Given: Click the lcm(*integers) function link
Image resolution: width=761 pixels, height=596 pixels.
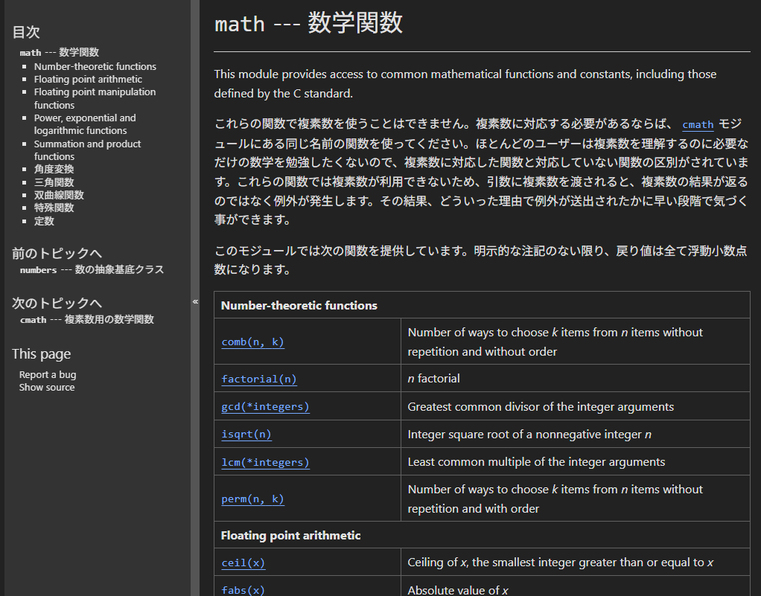Looking at the screenshot, I should [265, 462].
